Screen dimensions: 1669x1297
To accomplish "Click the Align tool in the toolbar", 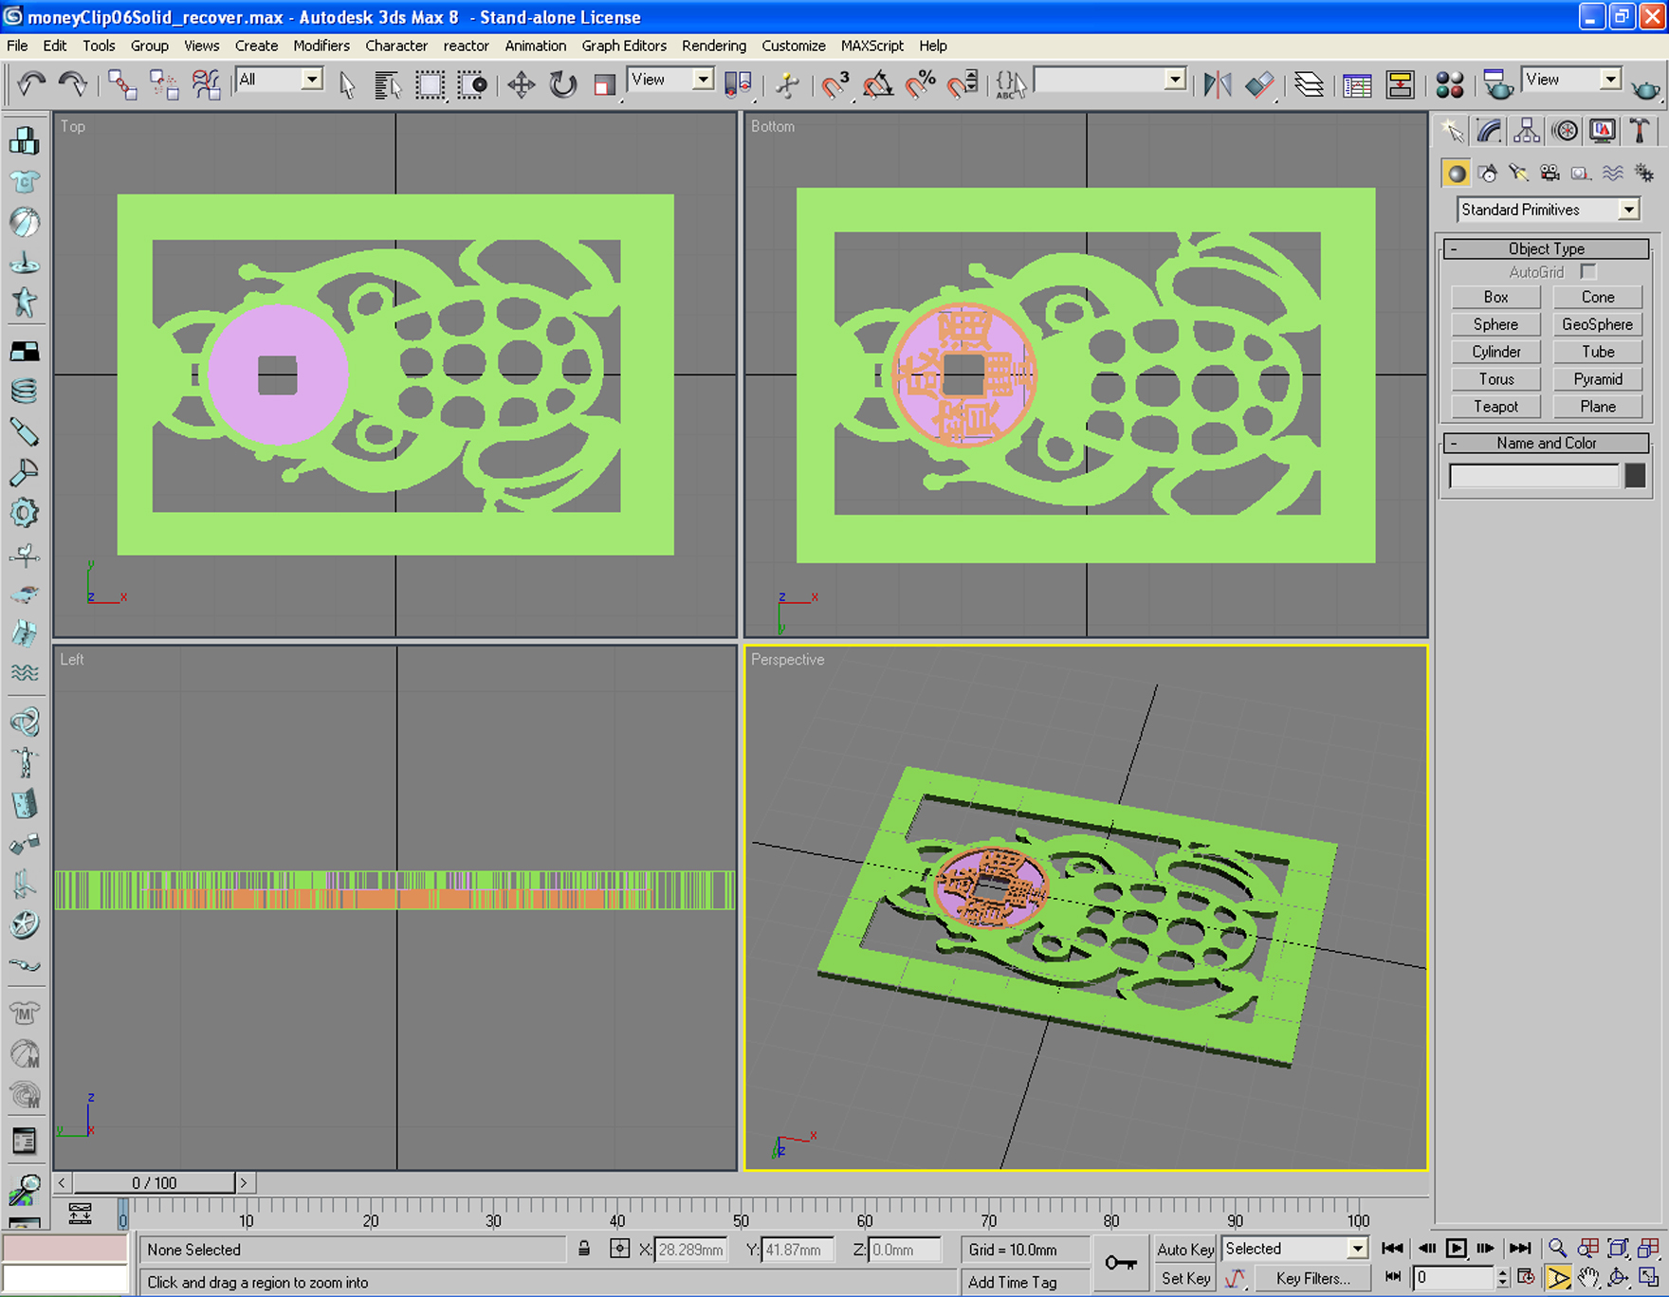I will click(x=1259, y=85).
